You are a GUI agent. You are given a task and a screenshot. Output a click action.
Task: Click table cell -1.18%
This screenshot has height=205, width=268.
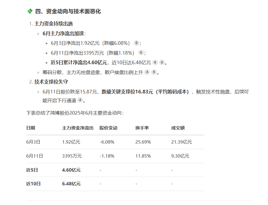coord(107,156)
